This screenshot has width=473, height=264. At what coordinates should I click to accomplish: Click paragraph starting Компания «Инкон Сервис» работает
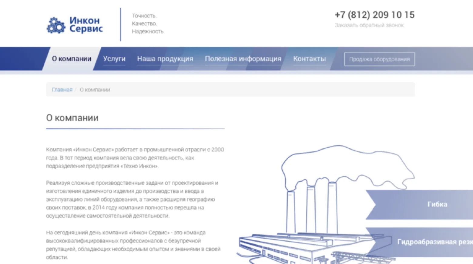pos(135,158)
